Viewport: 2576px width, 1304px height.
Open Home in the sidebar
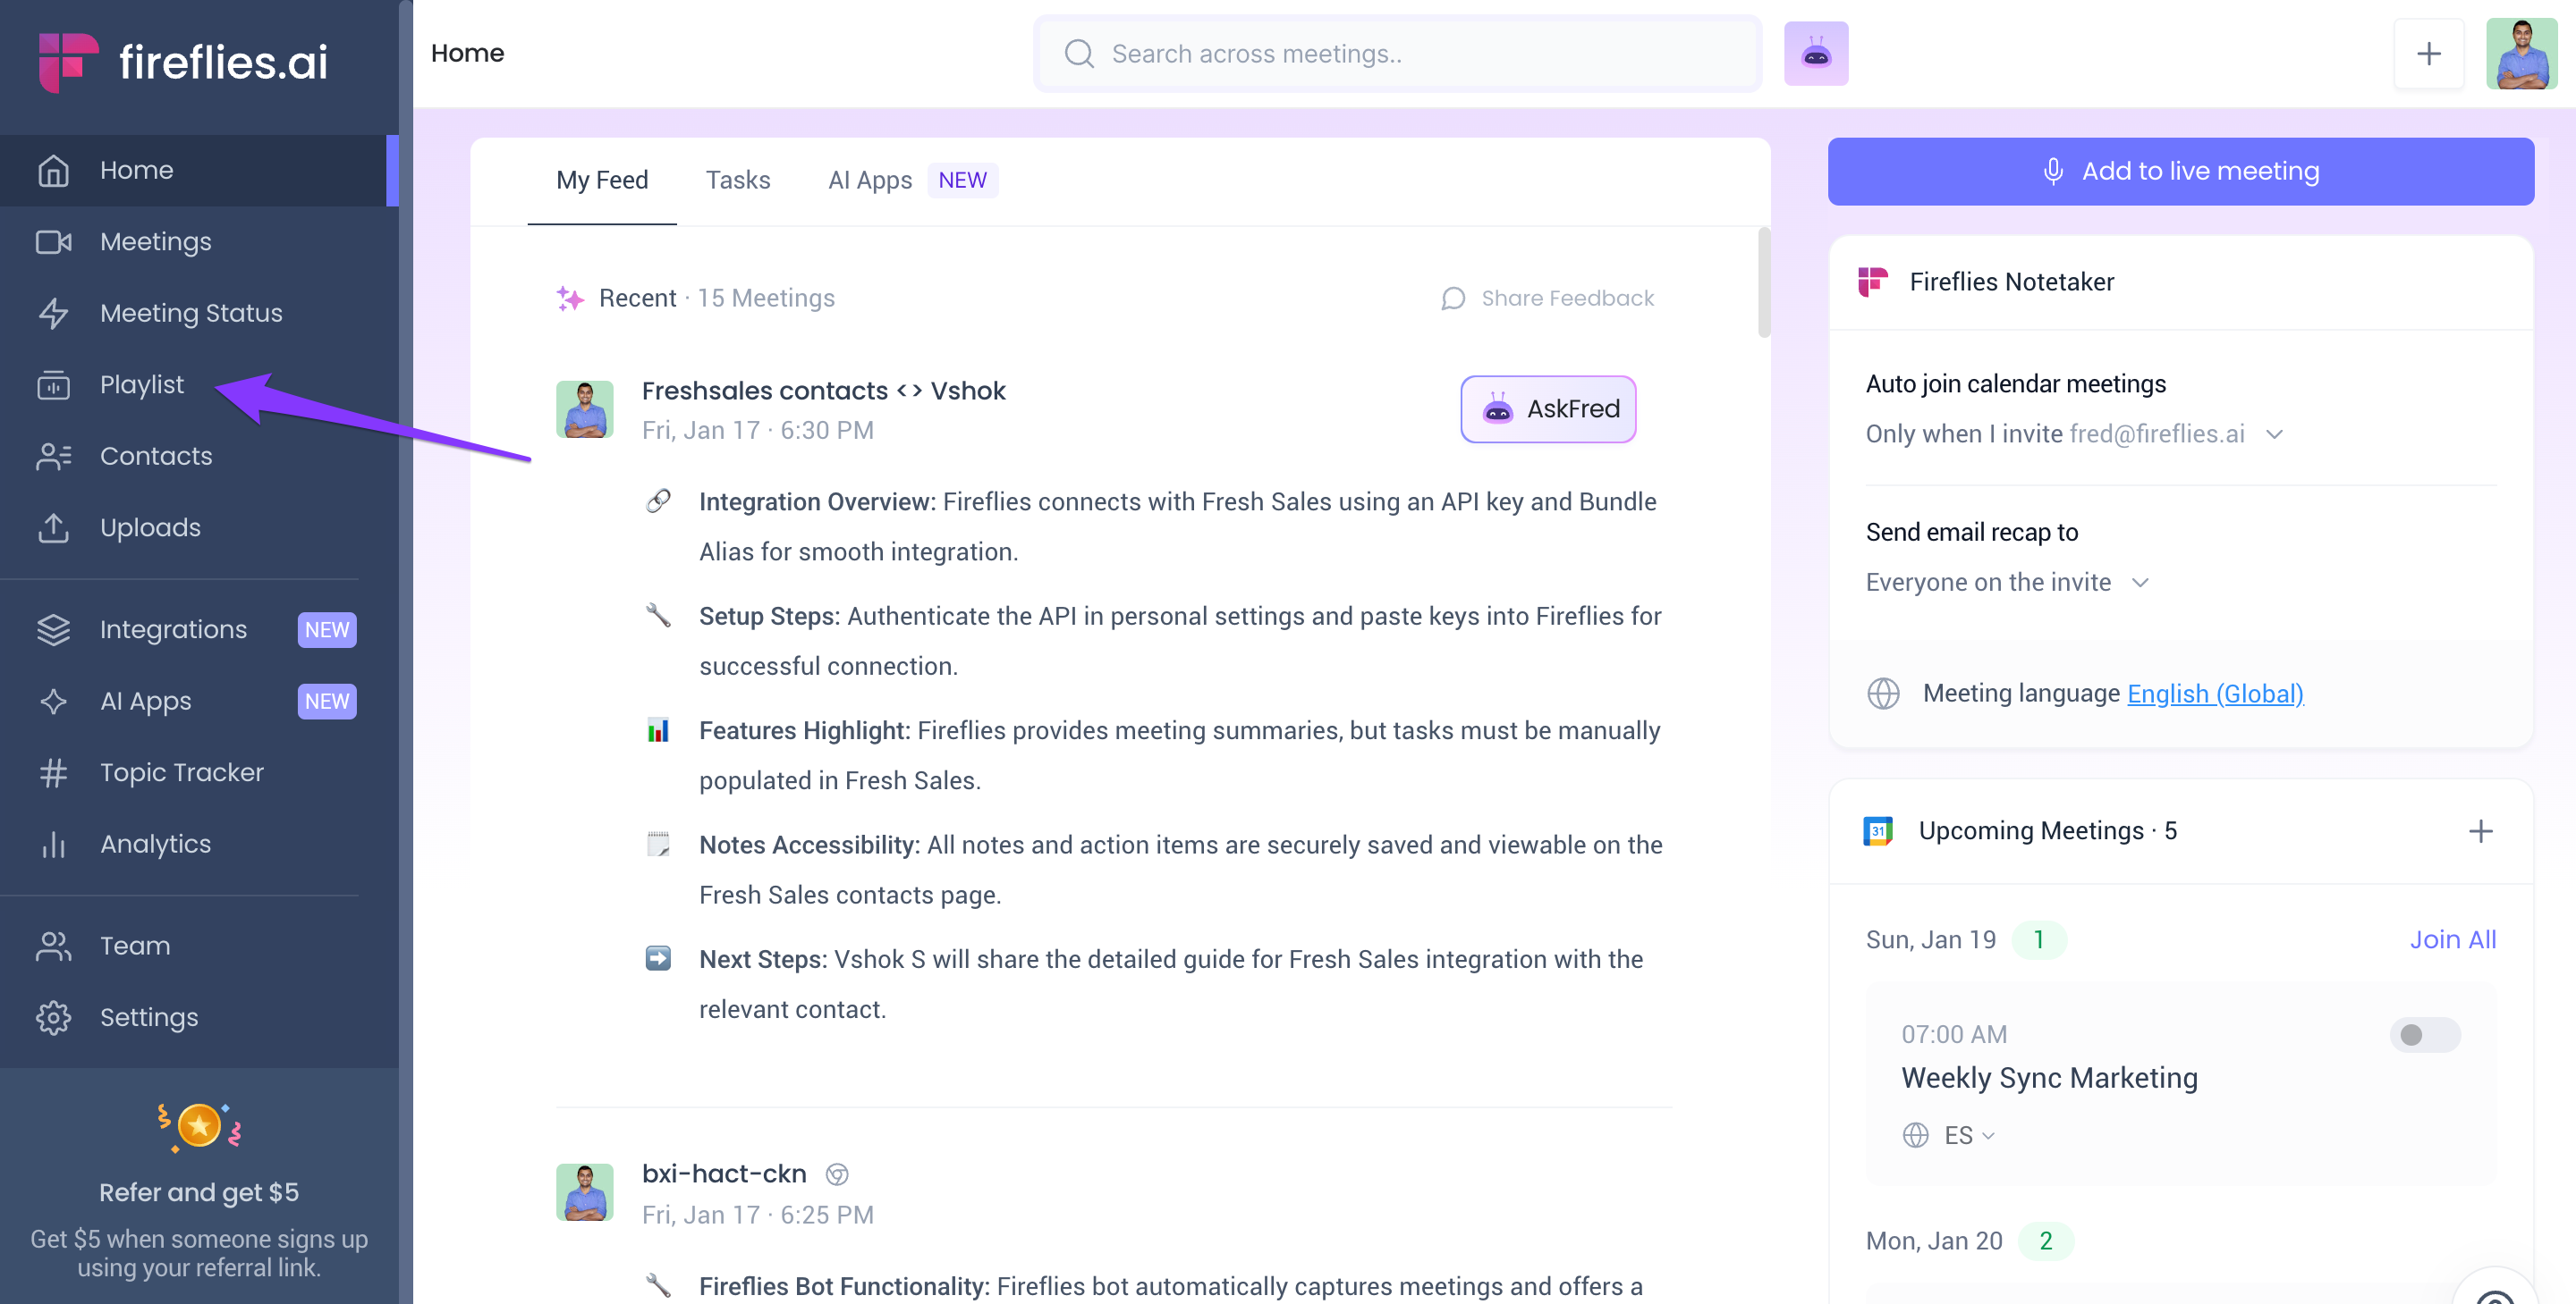pyautogui.click(x=199, y=170)
